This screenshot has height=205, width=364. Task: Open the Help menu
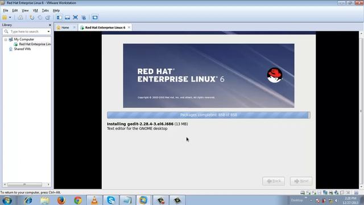click(x=56, y=10)
